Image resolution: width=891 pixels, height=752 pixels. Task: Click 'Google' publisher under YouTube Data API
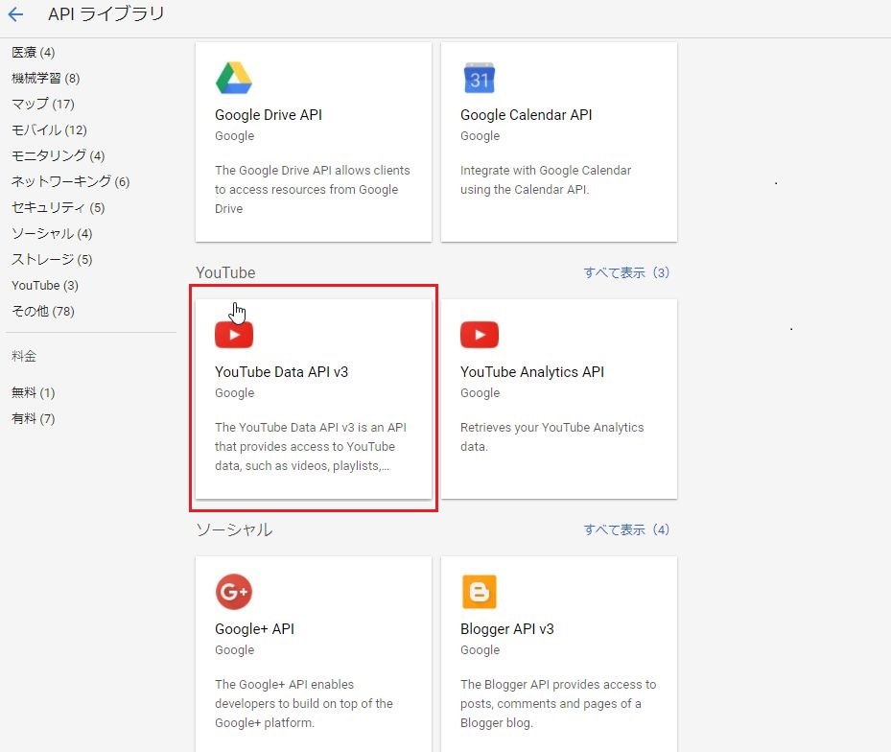[x=234, y=392]
